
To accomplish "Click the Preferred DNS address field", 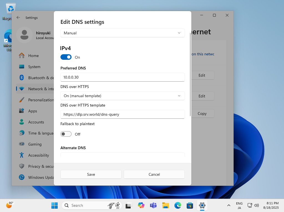I will pos(122,77).
